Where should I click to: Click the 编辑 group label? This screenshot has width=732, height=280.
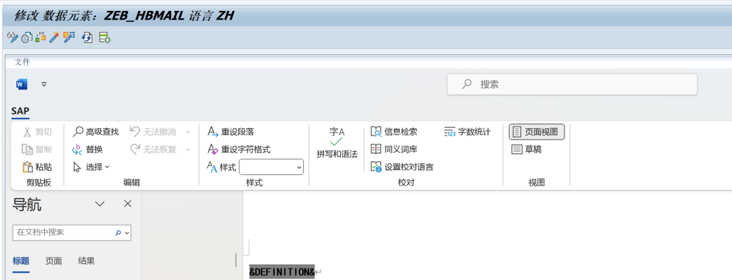point(131,183)
